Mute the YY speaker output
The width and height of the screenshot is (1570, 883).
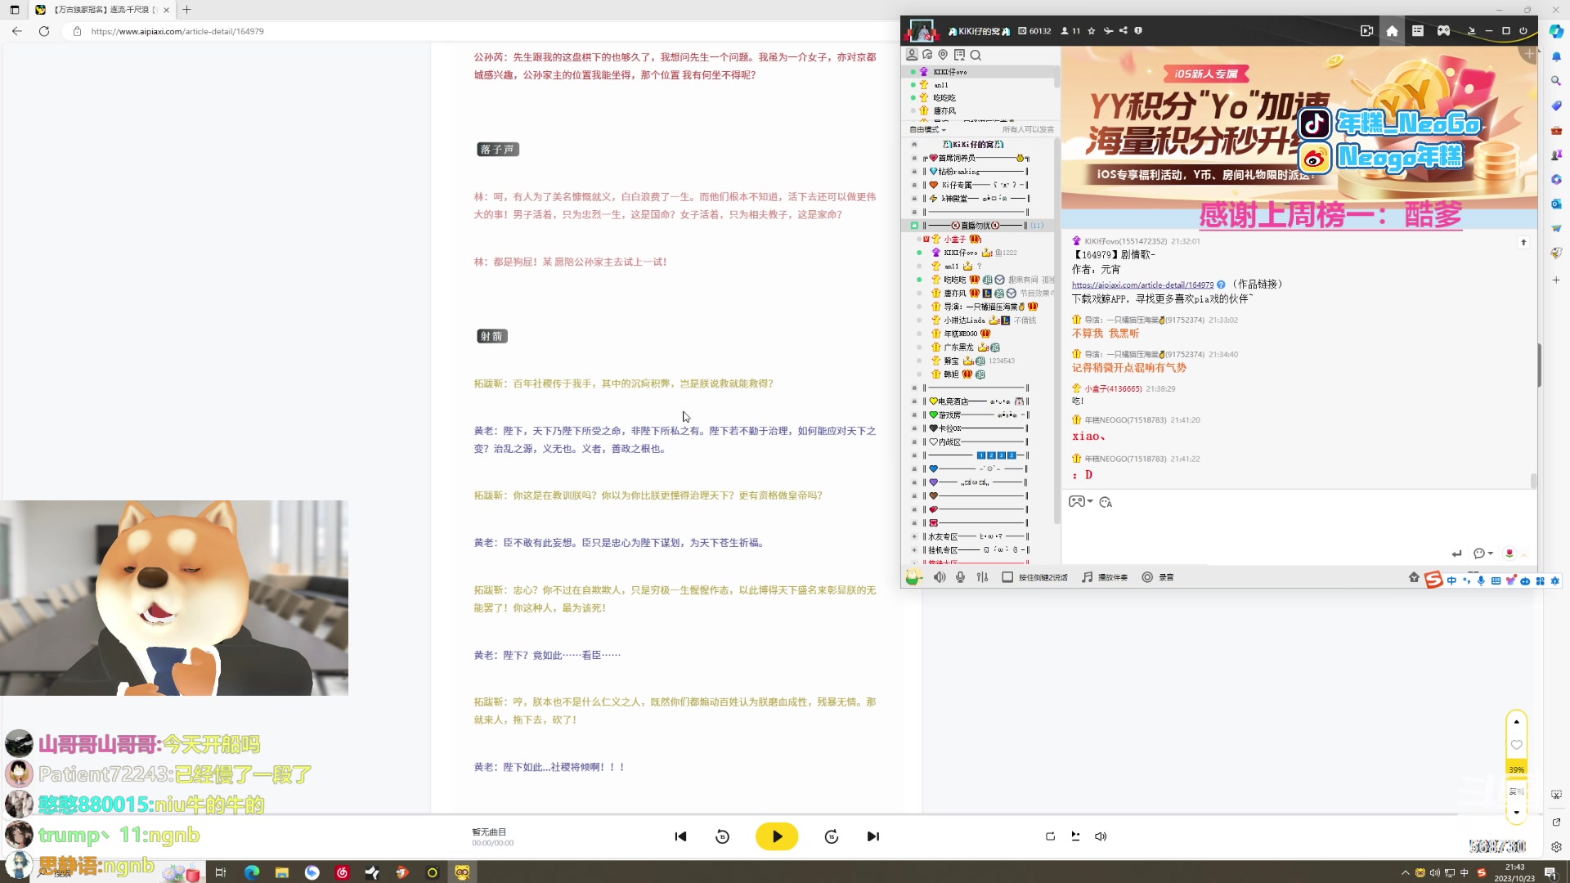pyautogui.click(x=940, y=577)
